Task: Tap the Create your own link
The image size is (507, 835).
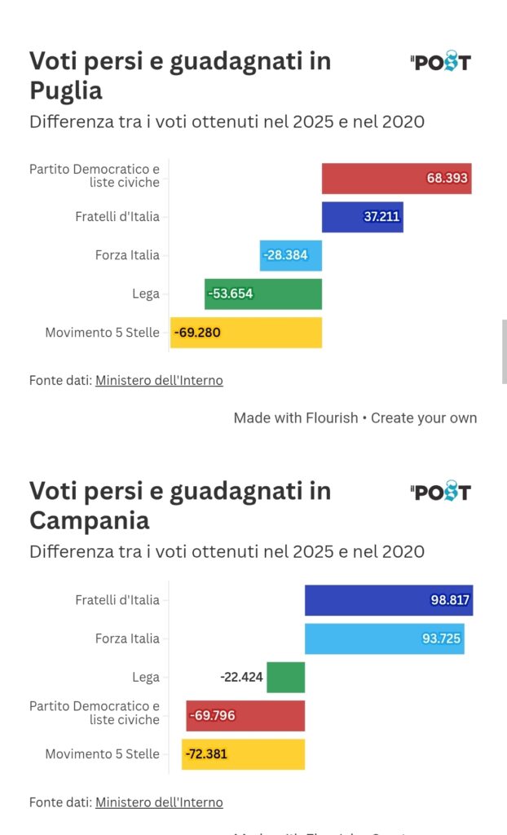Action: [424, 417]
